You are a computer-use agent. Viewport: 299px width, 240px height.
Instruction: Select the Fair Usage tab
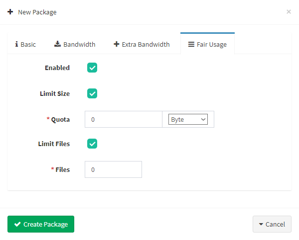point(207,44)
